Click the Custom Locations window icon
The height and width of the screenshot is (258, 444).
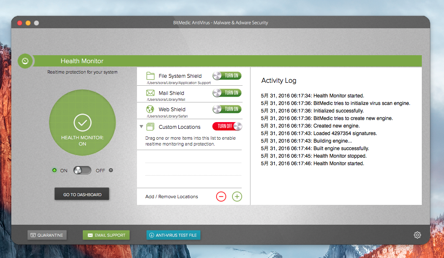[150, 127]
